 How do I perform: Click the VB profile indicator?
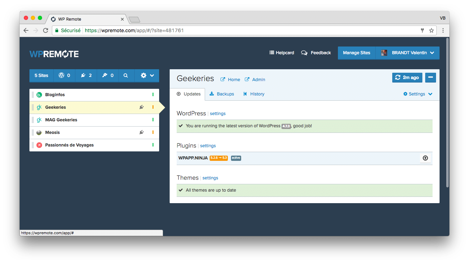(x=443, y=18)
